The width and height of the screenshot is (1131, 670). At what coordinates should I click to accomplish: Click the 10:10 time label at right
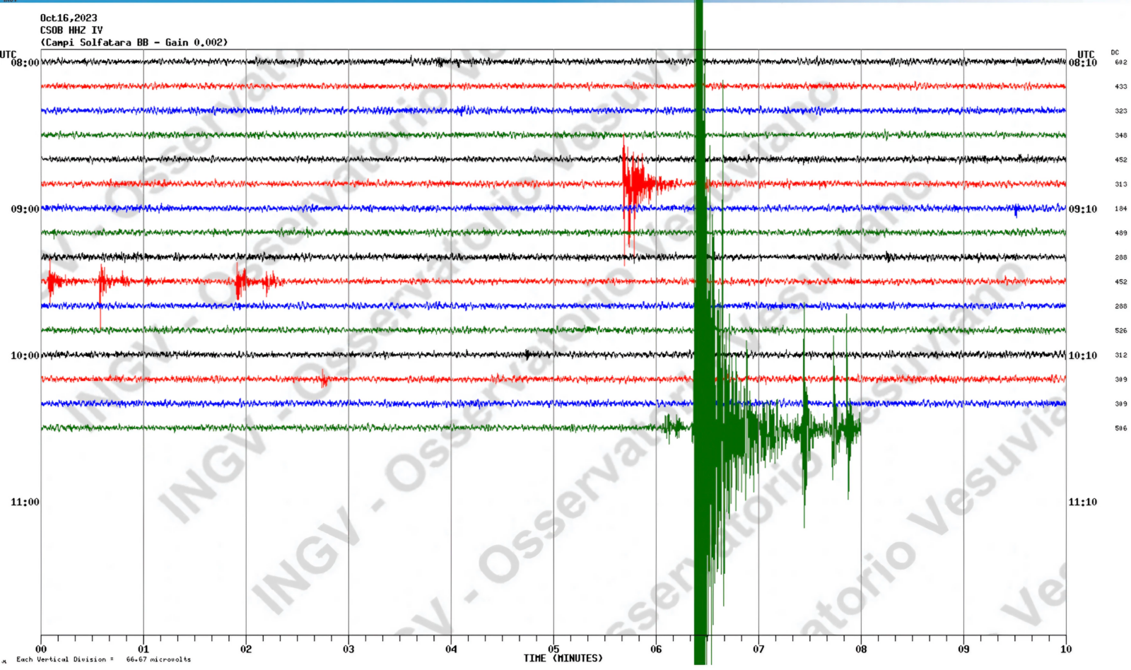pos(1083,355)
